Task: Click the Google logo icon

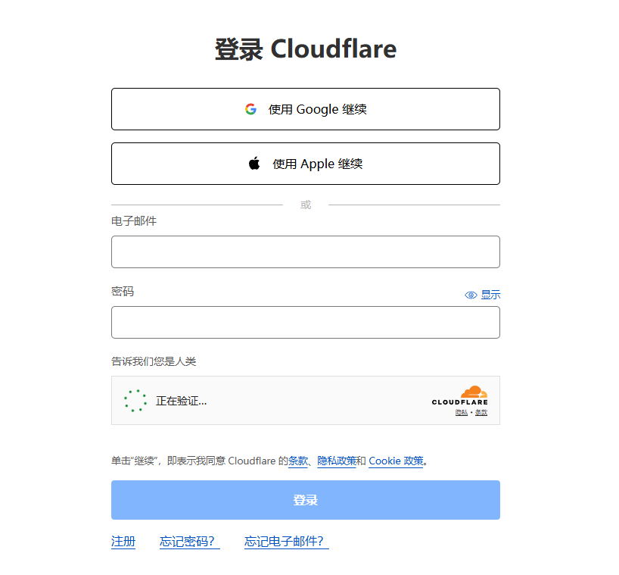Action: pyautogui.click(x=250, y=109)
